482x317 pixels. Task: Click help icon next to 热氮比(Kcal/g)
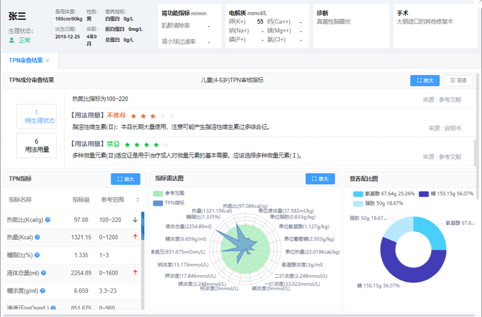click(48, 220)
